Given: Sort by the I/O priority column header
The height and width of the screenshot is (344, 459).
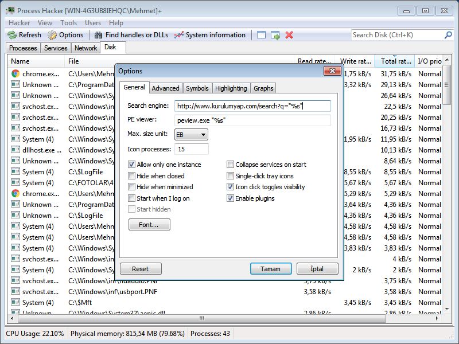Looking at the screenshot, I should [x=429, y=61].
